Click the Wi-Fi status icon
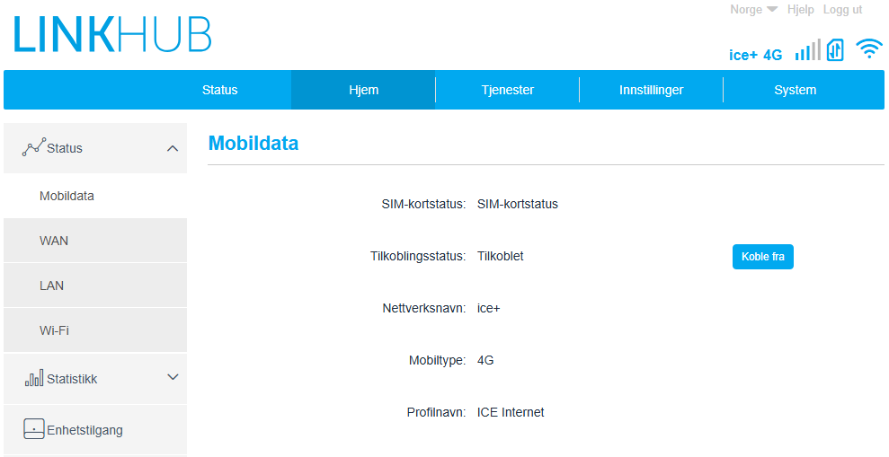 point(869,49)
